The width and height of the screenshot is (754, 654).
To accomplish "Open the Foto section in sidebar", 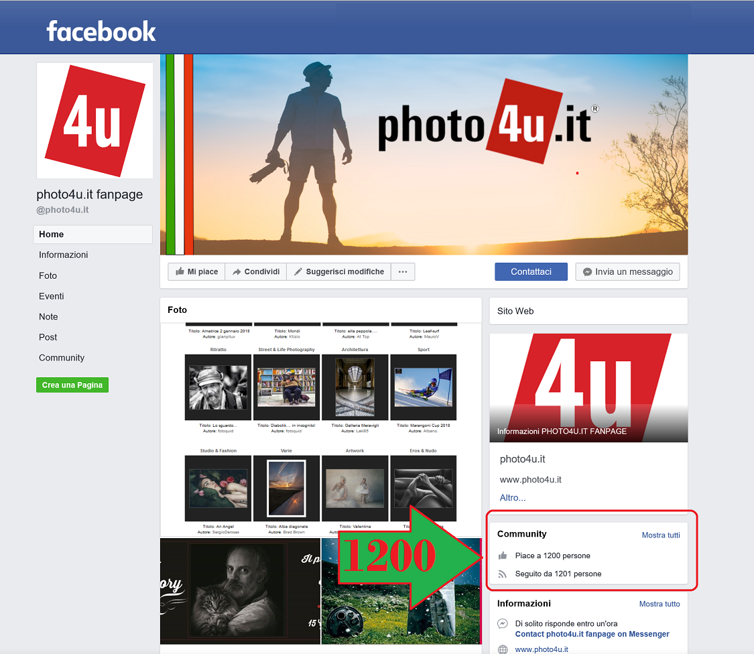I will point(48,275).
